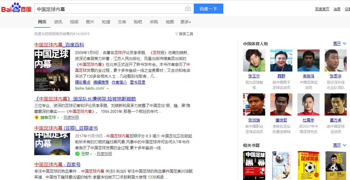Open the 资讯 tab

(x=58, y=22)
